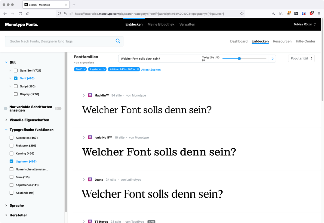Open the Firefox hamburger menu
Image resolution: width=324 pixels, height=223 pixels.
pyautogui.click(x=319, y=14)
